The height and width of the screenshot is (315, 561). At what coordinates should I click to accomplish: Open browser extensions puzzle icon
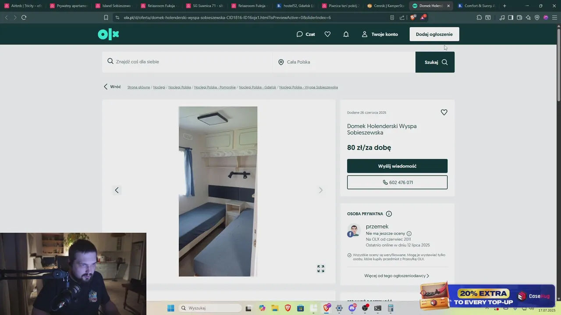(479, 17)
